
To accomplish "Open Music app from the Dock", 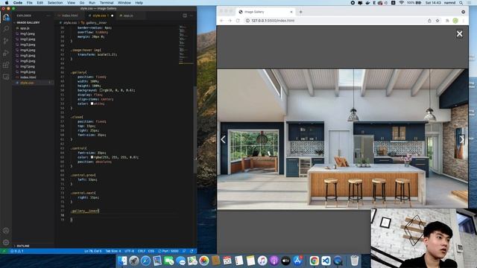I will (262, 261).
